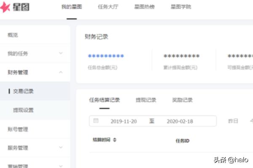Expand the 服务管理 chevron
The height and width of the screenshot is (168, 253).
click(x=61, y=147)
